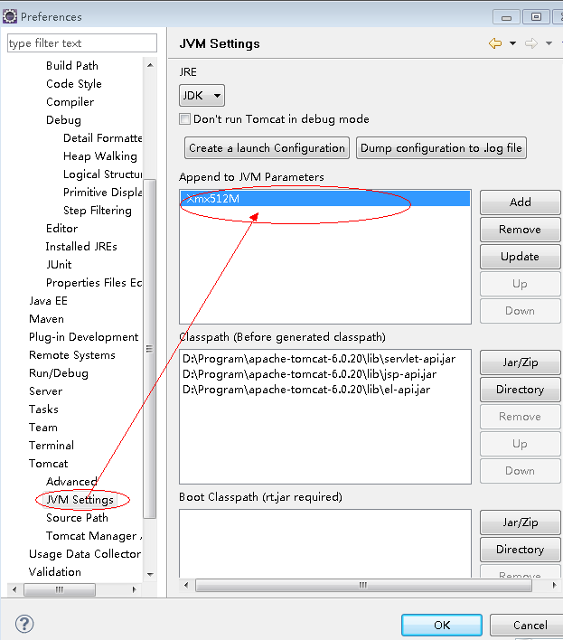Select Maven category
Image resolution: width=563 pixels, height=640 pixels.
(46, 319)
